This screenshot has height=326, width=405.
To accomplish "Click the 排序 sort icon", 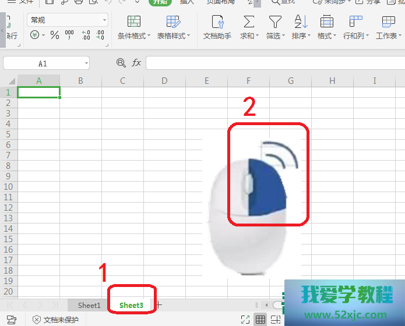I will click(301, 22).
